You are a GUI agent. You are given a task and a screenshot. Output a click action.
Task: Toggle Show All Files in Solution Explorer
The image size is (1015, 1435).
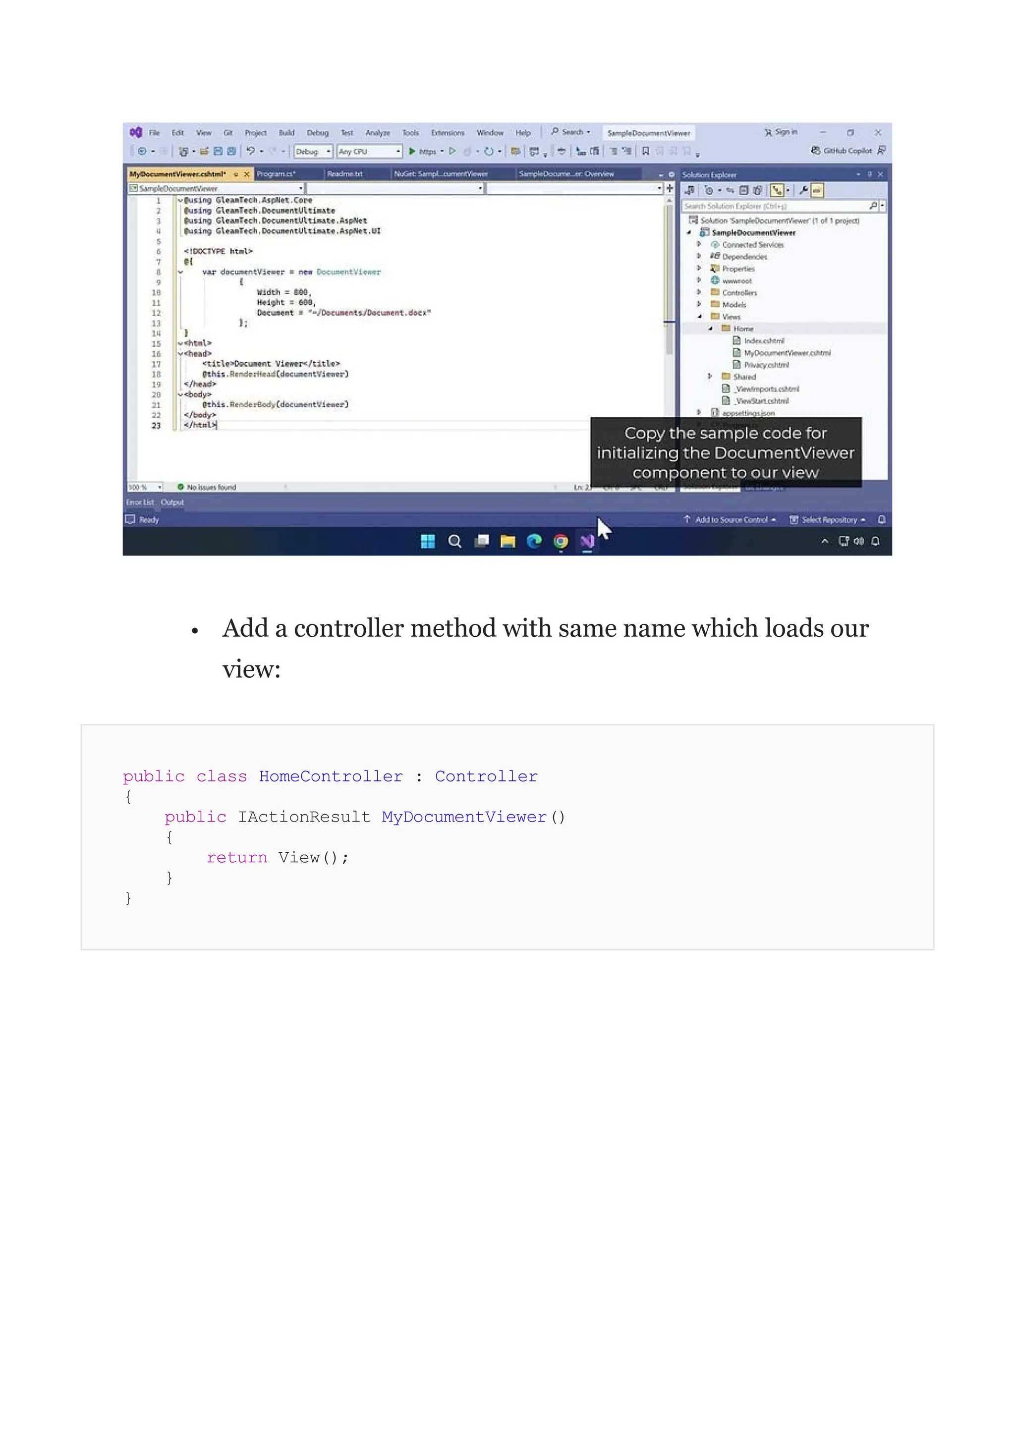pyautogui.click(x=757, y=190)
